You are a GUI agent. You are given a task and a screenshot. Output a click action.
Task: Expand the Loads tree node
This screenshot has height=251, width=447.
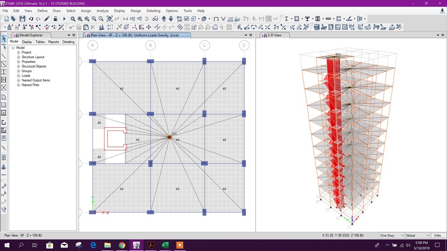pyautogui.click(x=19, y=76)
